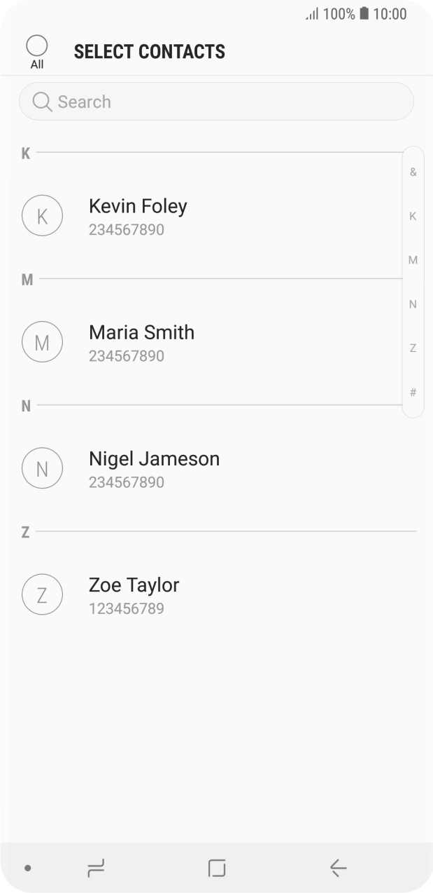Open recent apps from navigation bar
Screen dimensions: 433x893
tap(96, 868)
